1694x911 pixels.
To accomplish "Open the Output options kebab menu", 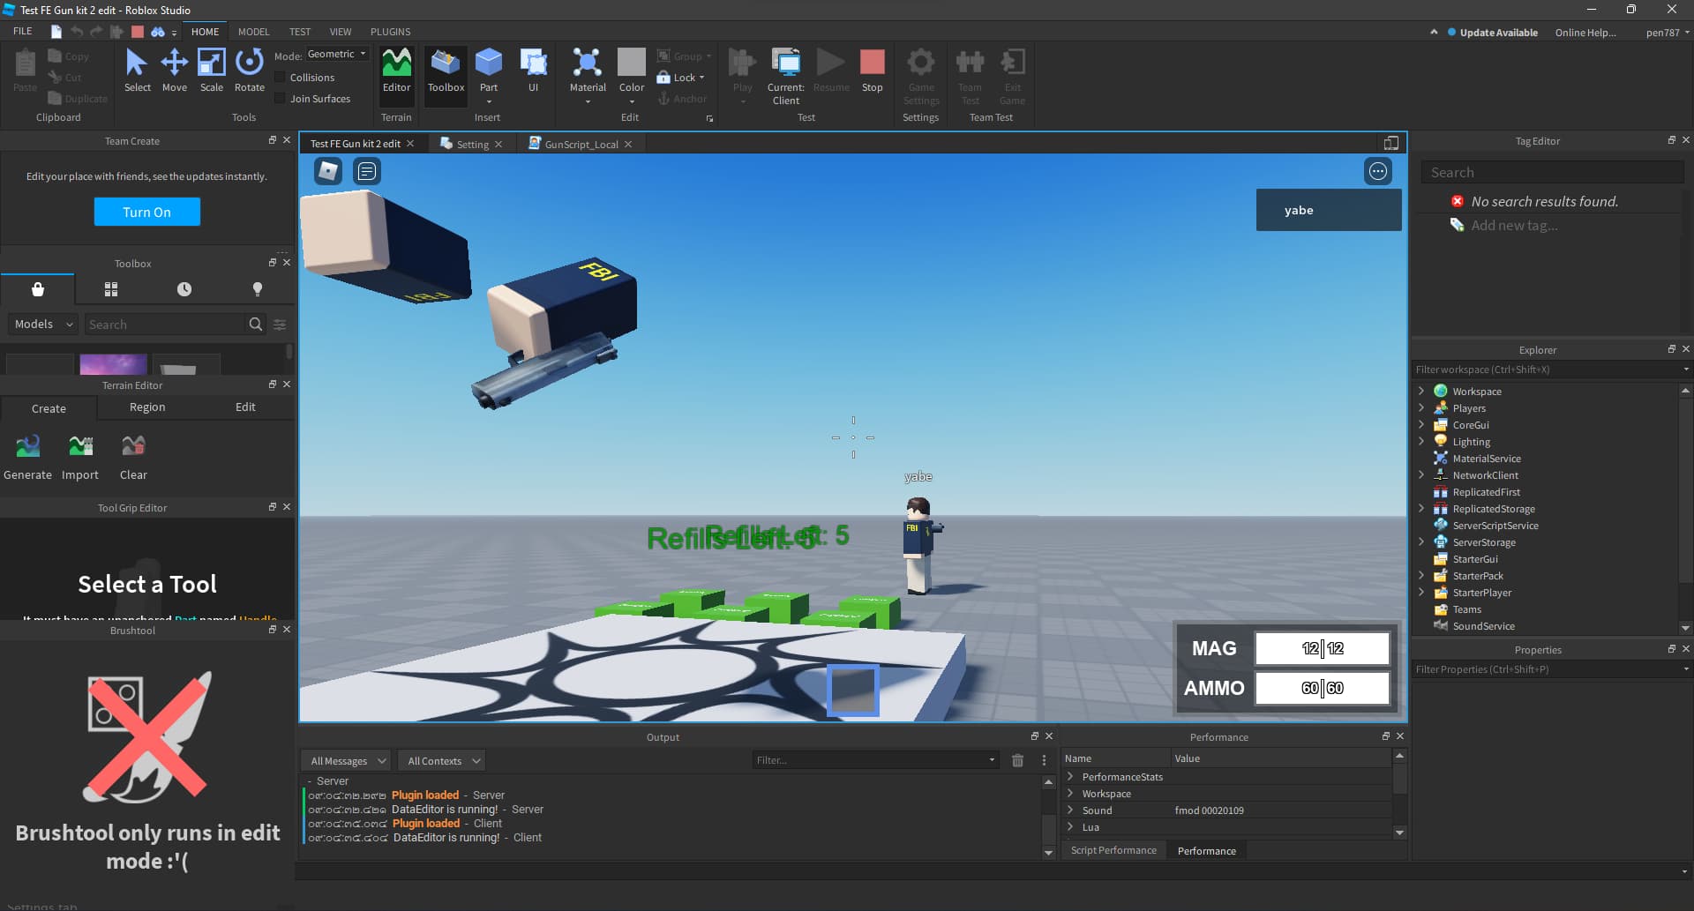I will click(1044, 760).
